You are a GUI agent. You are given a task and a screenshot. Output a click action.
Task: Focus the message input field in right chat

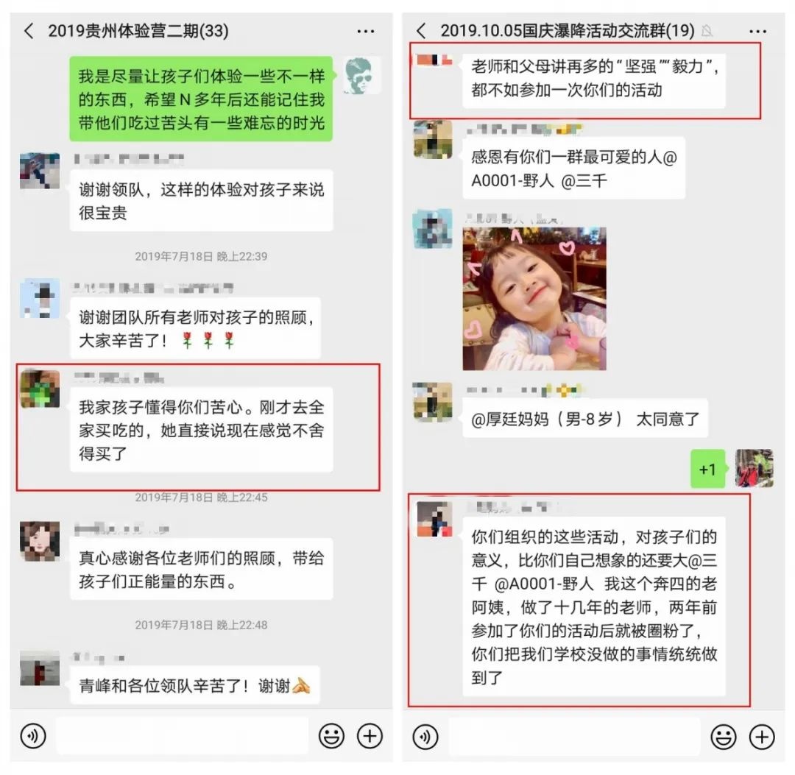click(574, 737)
